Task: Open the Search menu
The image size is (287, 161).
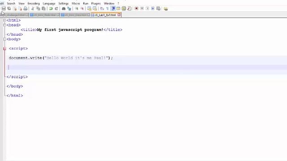Action: tap(11, 4)
